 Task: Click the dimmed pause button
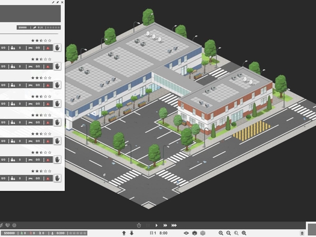click(148, 225)
